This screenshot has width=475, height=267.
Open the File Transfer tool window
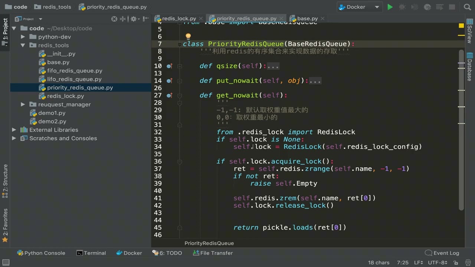213,253
